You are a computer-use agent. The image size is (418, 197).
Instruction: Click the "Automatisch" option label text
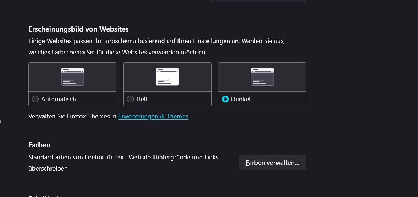click(59, 99)
